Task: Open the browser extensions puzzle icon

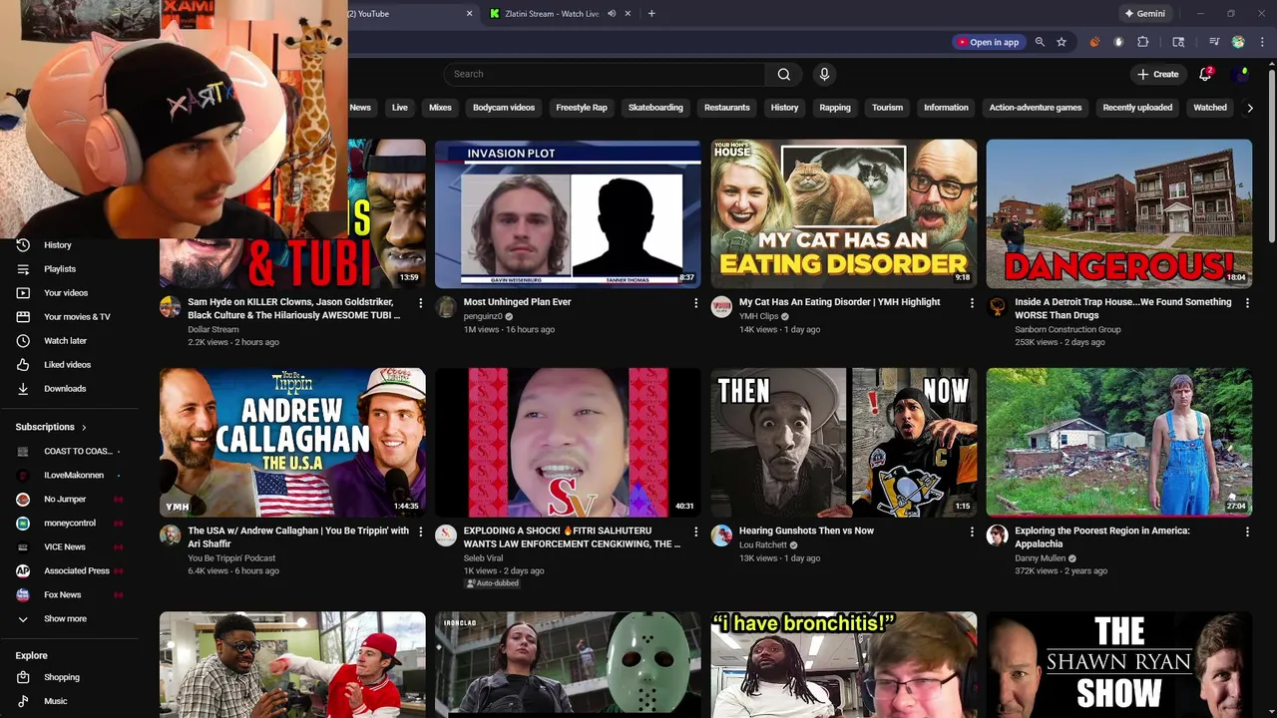Action: (x=1143, y=42)
